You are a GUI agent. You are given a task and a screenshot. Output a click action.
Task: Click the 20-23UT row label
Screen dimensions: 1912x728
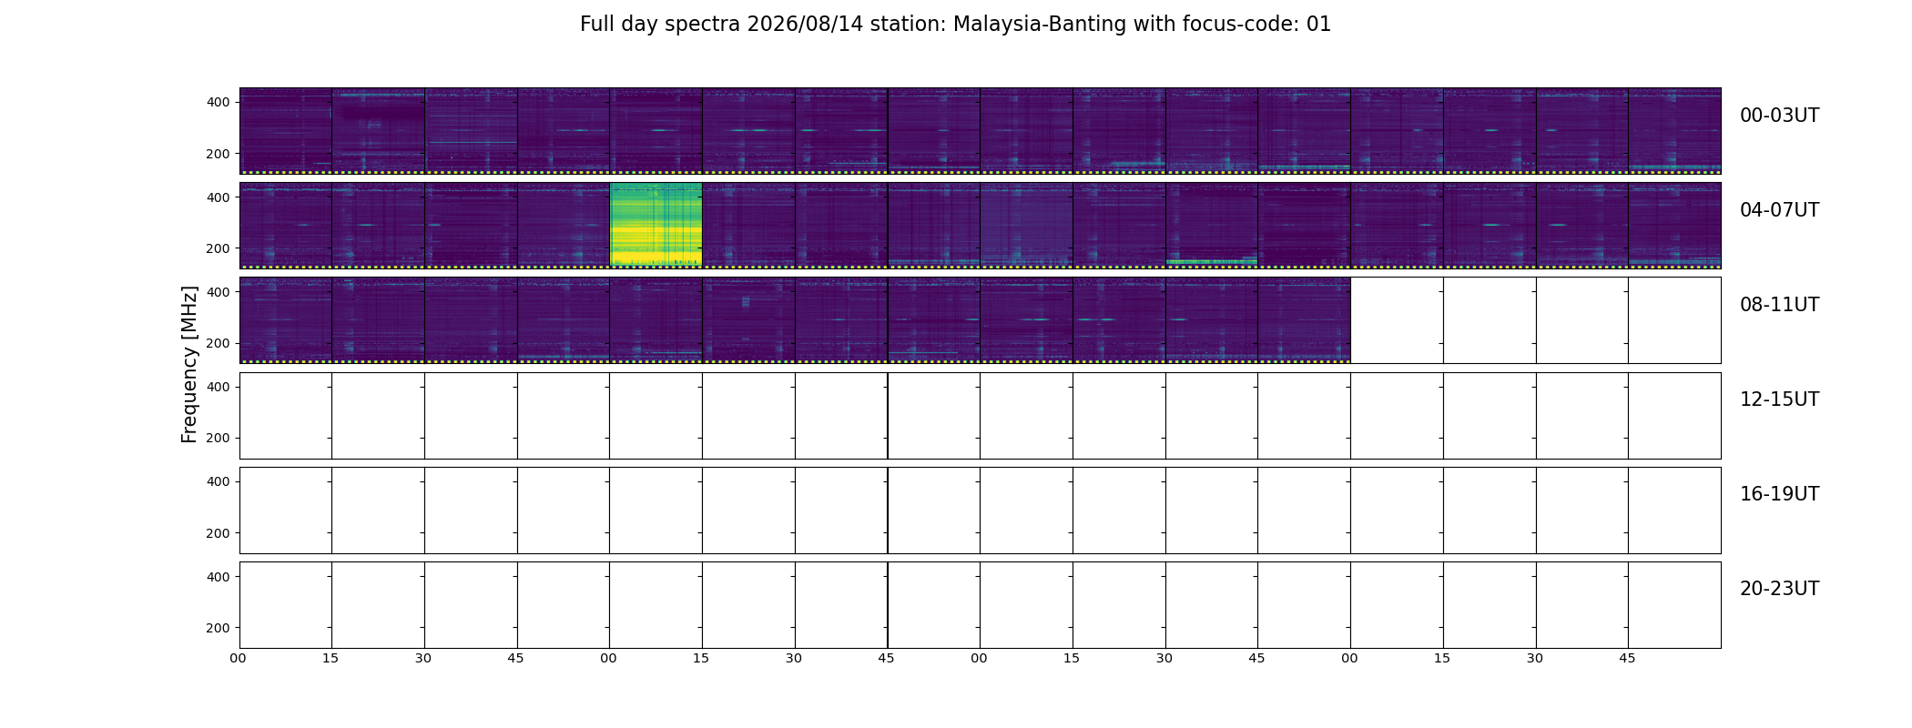pyautogui.click(x=1779, y=589)
